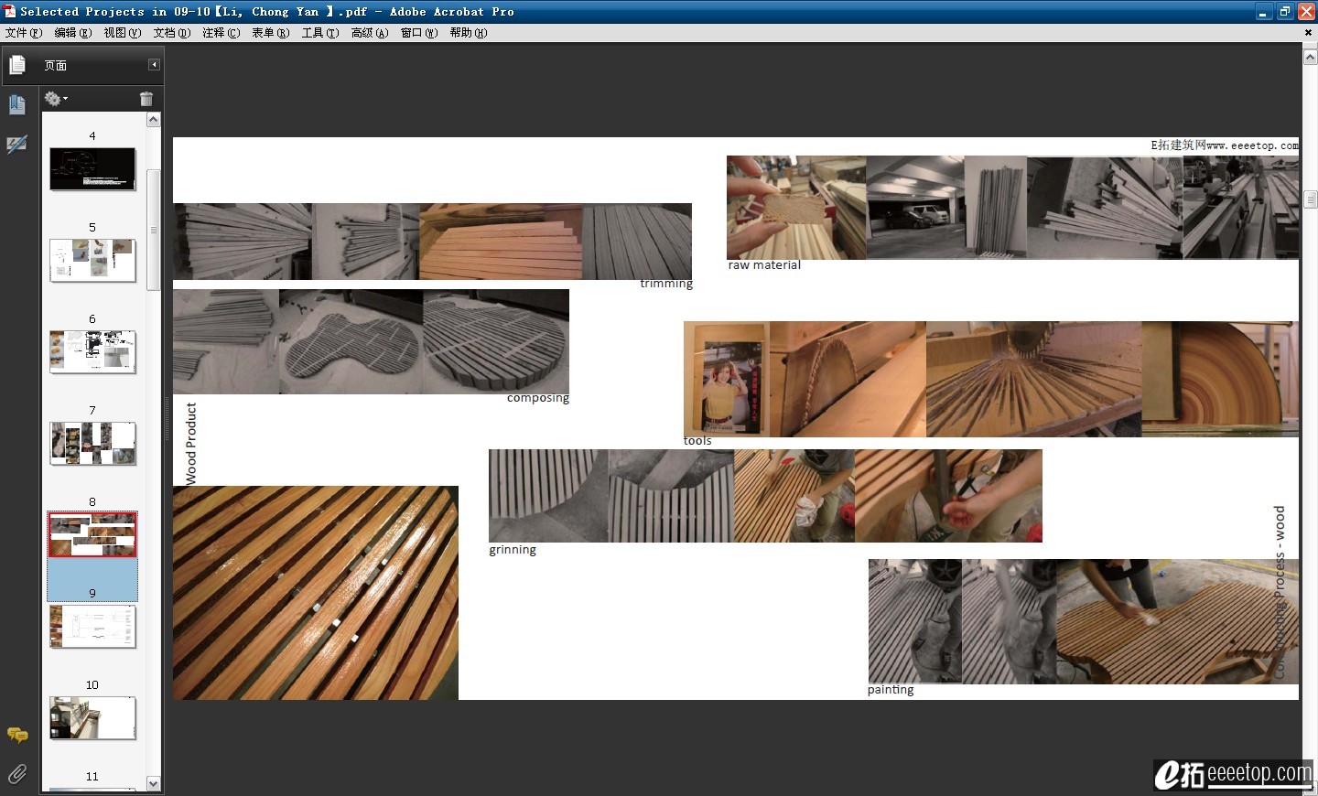
Task: Select page 5 thumbnail
Action: 92,261
